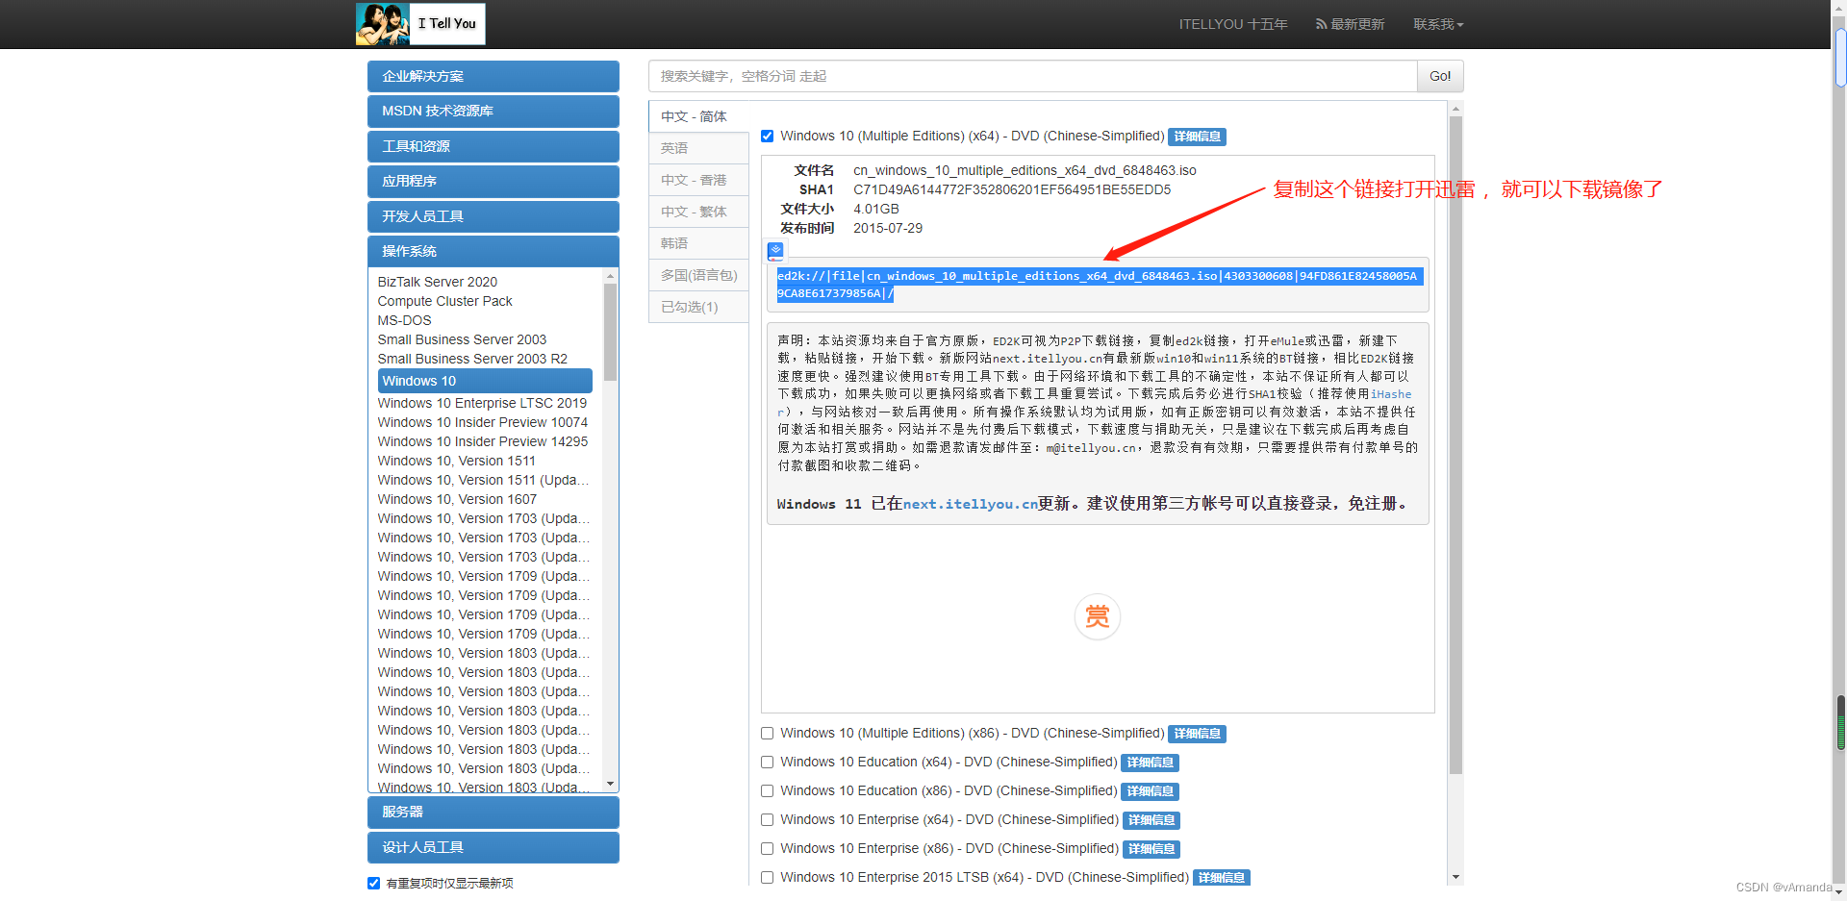This screenshot has height=901, width=1847.
Task: Click the Go! search button
Action: tap(1440, 76)
